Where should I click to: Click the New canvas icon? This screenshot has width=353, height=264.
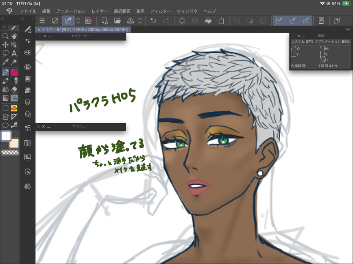tap(105, 21)
